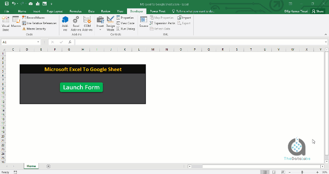Switch to Page Break Preview in the status bar
329x174 pixels.
(283, 172)
